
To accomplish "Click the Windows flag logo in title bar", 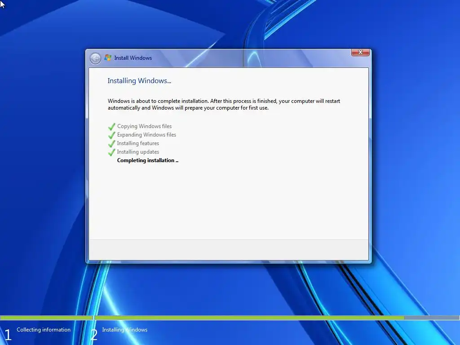I will 108,58.
